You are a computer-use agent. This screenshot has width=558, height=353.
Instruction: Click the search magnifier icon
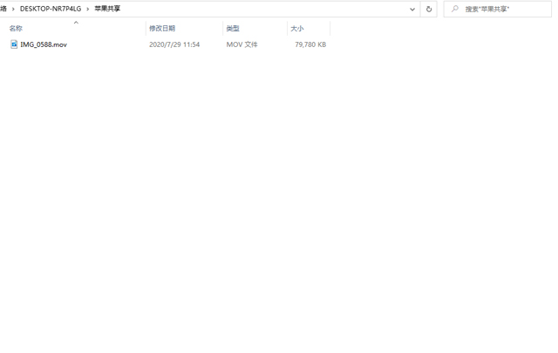[455, 9]
